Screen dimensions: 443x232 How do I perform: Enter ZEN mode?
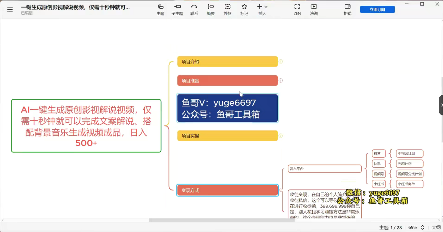point(297,9)
